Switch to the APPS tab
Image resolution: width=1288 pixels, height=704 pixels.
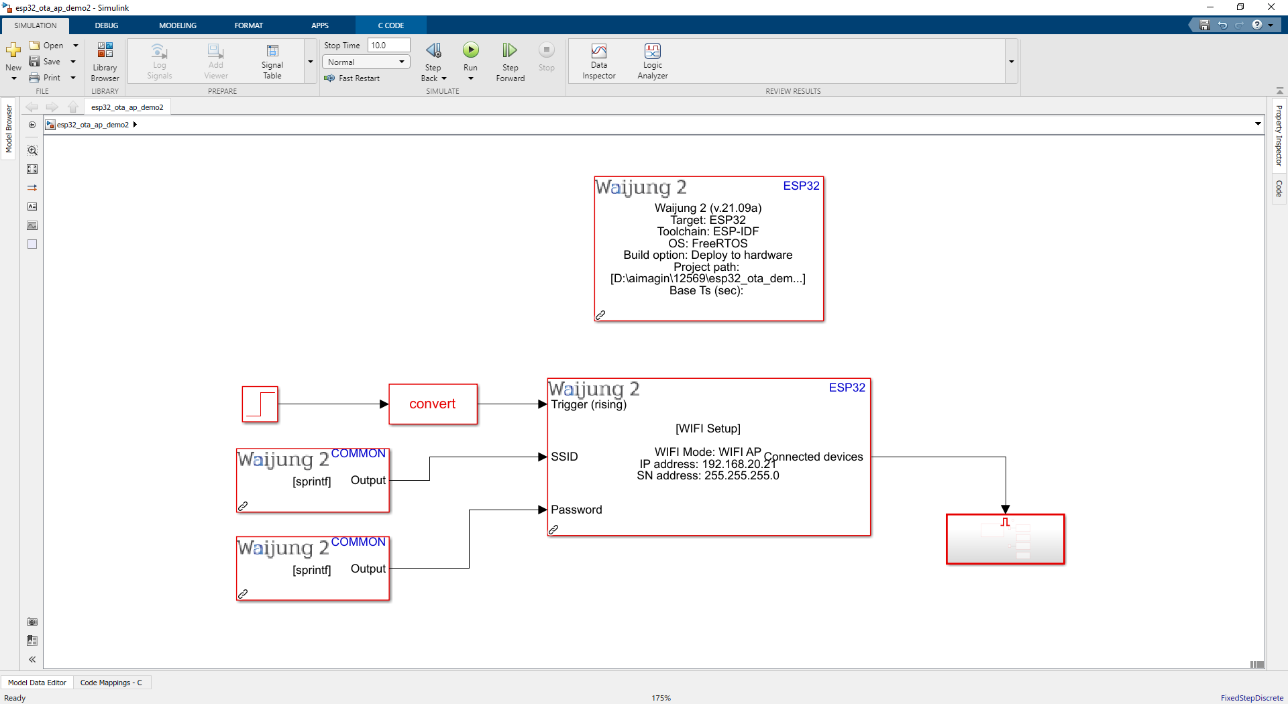tap(320, 25)
